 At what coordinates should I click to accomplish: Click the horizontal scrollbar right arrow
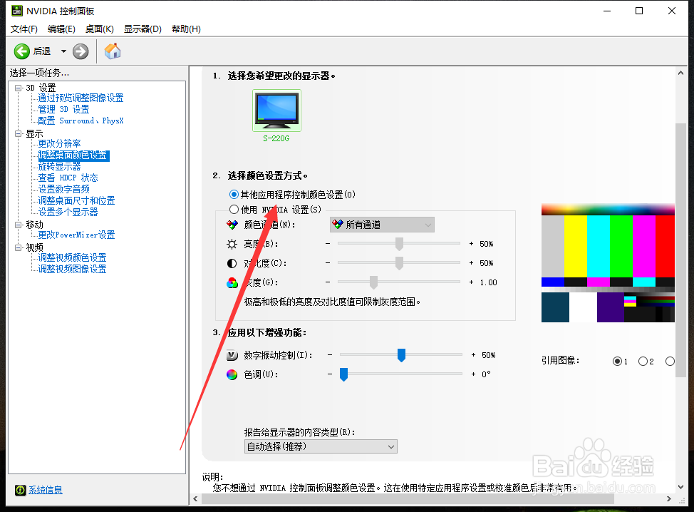(x=669, y=498)
